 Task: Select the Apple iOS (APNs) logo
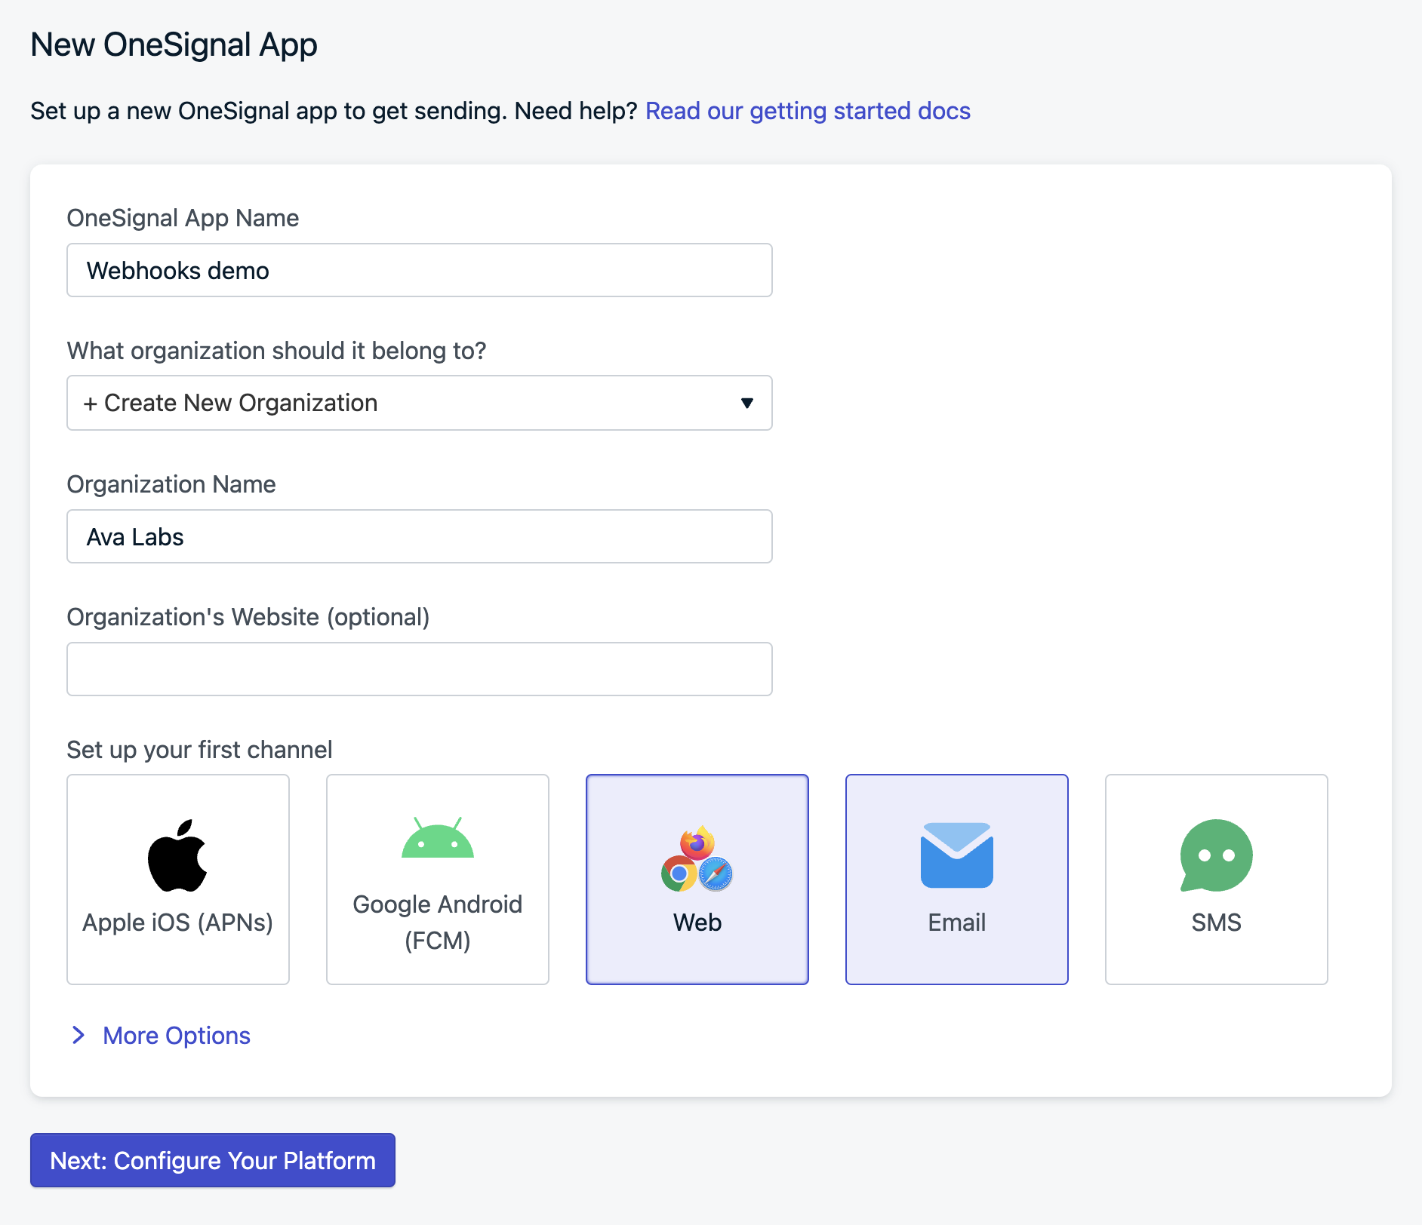(x=177, y=855)
